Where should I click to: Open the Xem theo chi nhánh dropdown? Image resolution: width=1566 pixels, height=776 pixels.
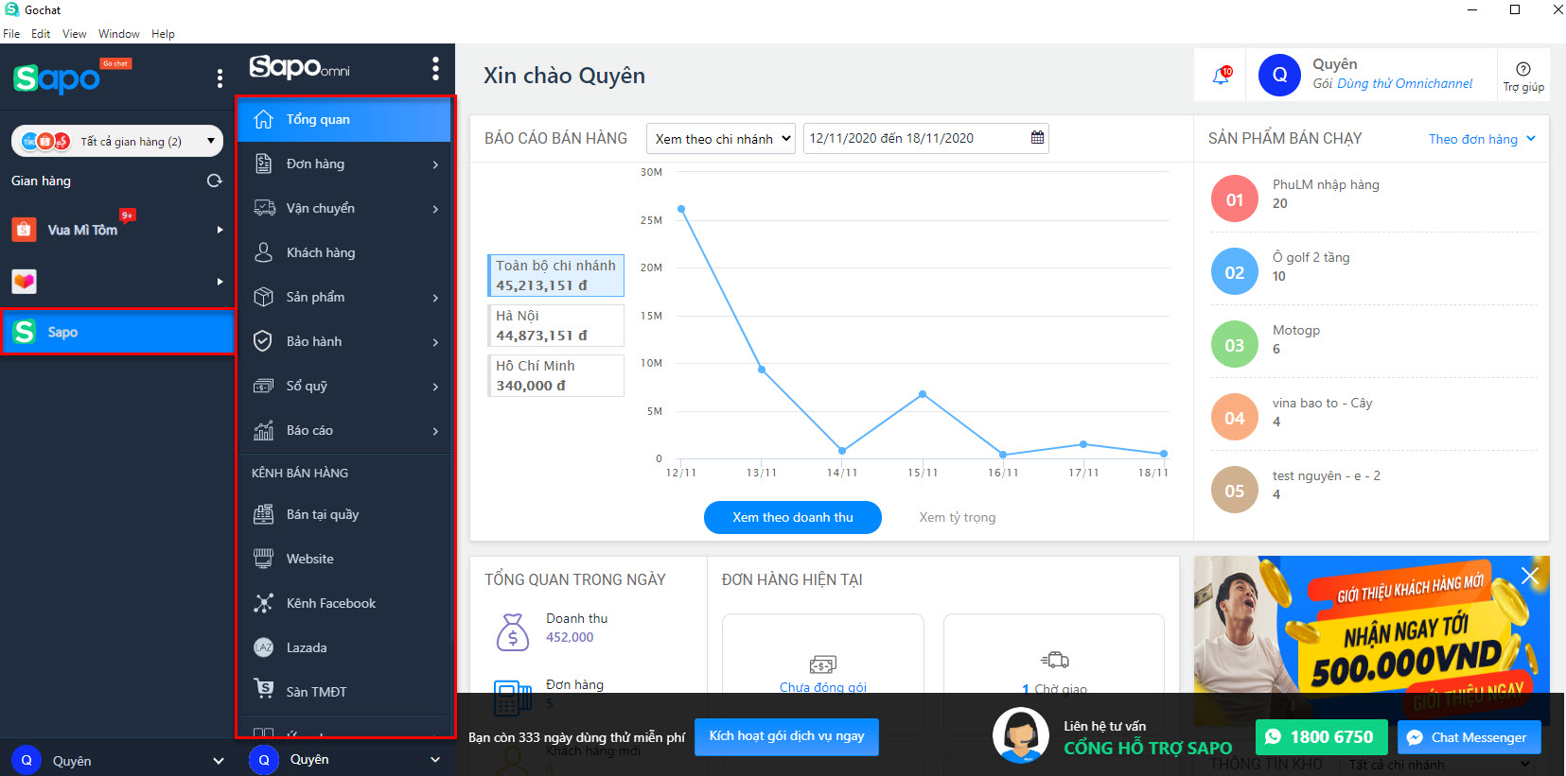click(721, 139)
